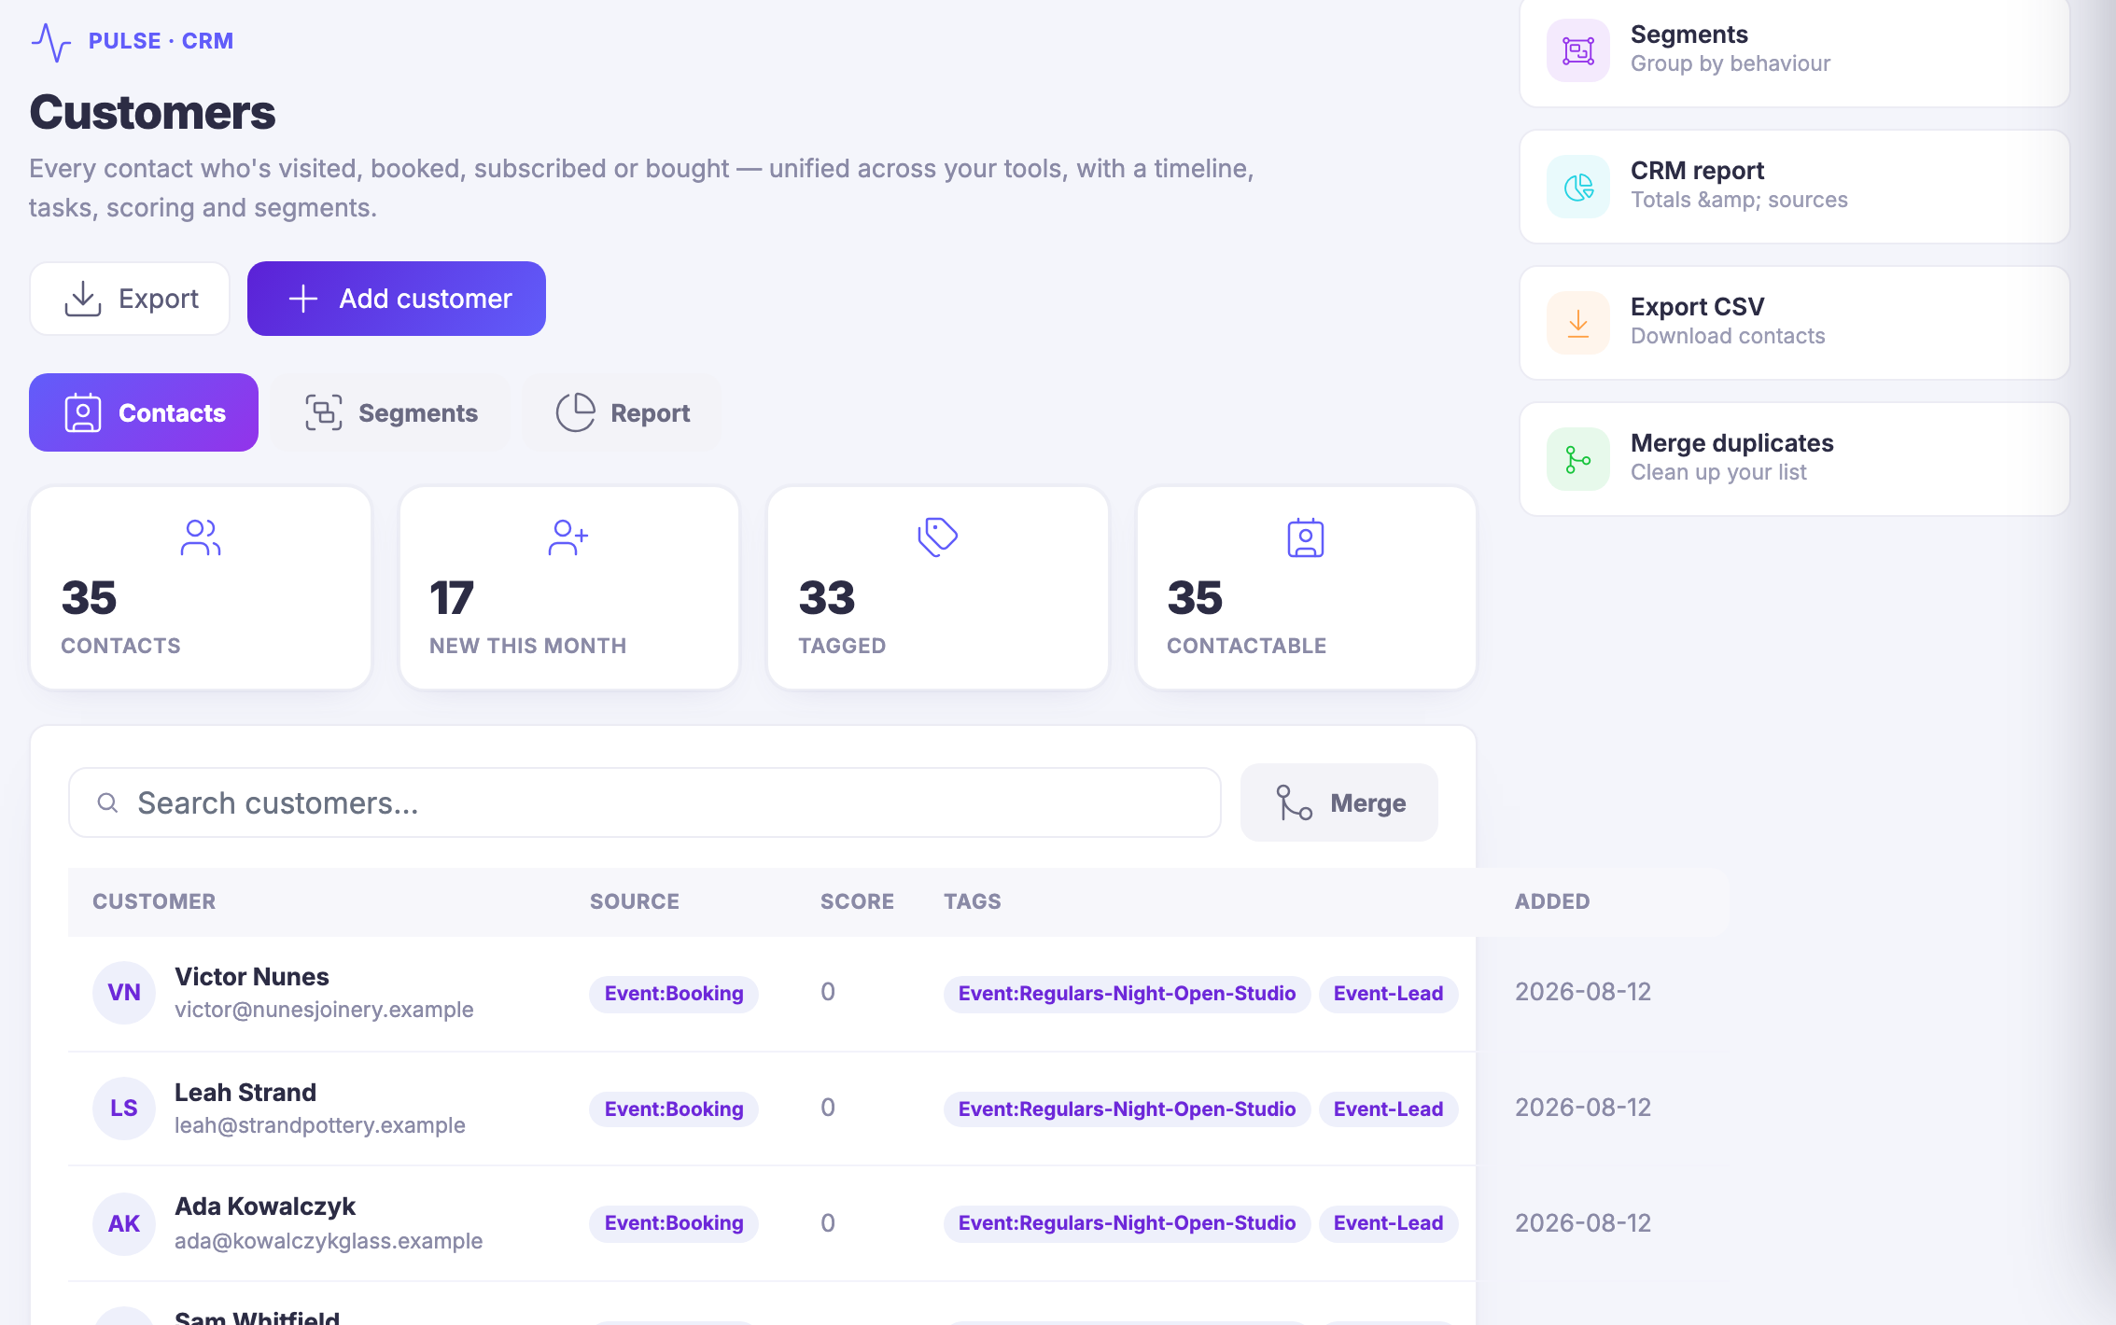Click Event-Lead tag for Leah Strand
This screenshot has height=1325, width=2116.
[1388, 1109]
